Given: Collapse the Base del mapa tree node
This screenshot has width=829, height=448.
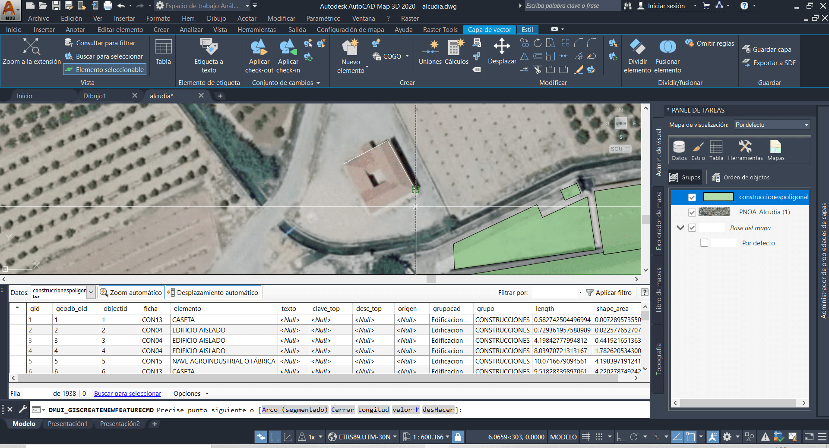Looking at the screenshot, I should 680,228.
